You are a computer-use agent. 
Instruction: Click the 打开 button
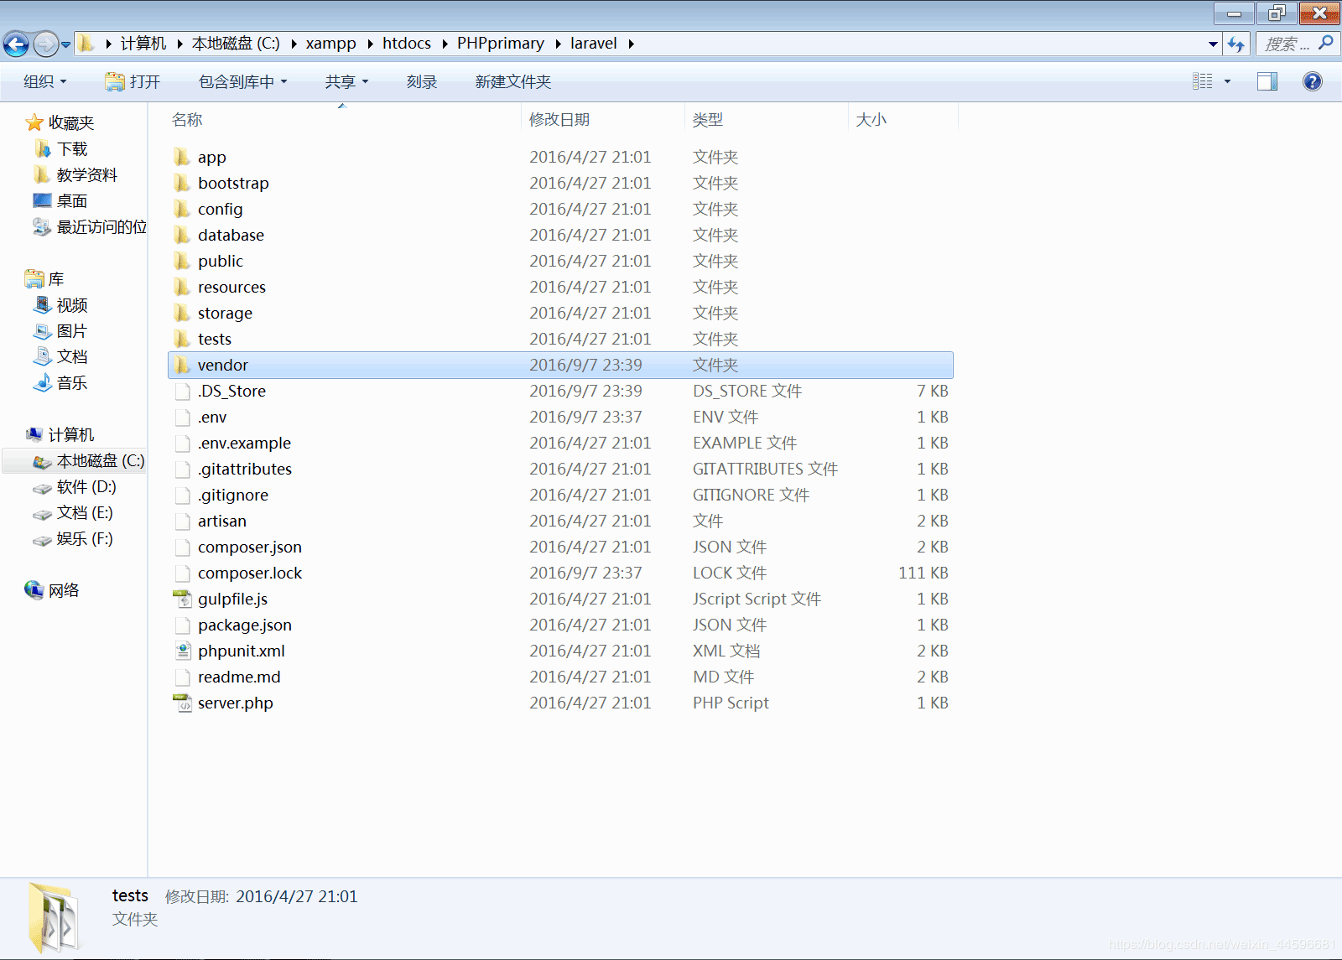pos(133,81)
